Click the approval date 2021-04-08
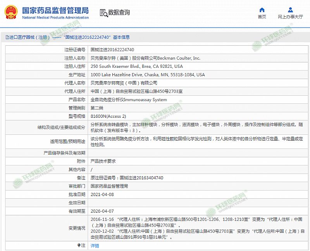Viewport: 310px width, 251px height. [x=102, y=194]
